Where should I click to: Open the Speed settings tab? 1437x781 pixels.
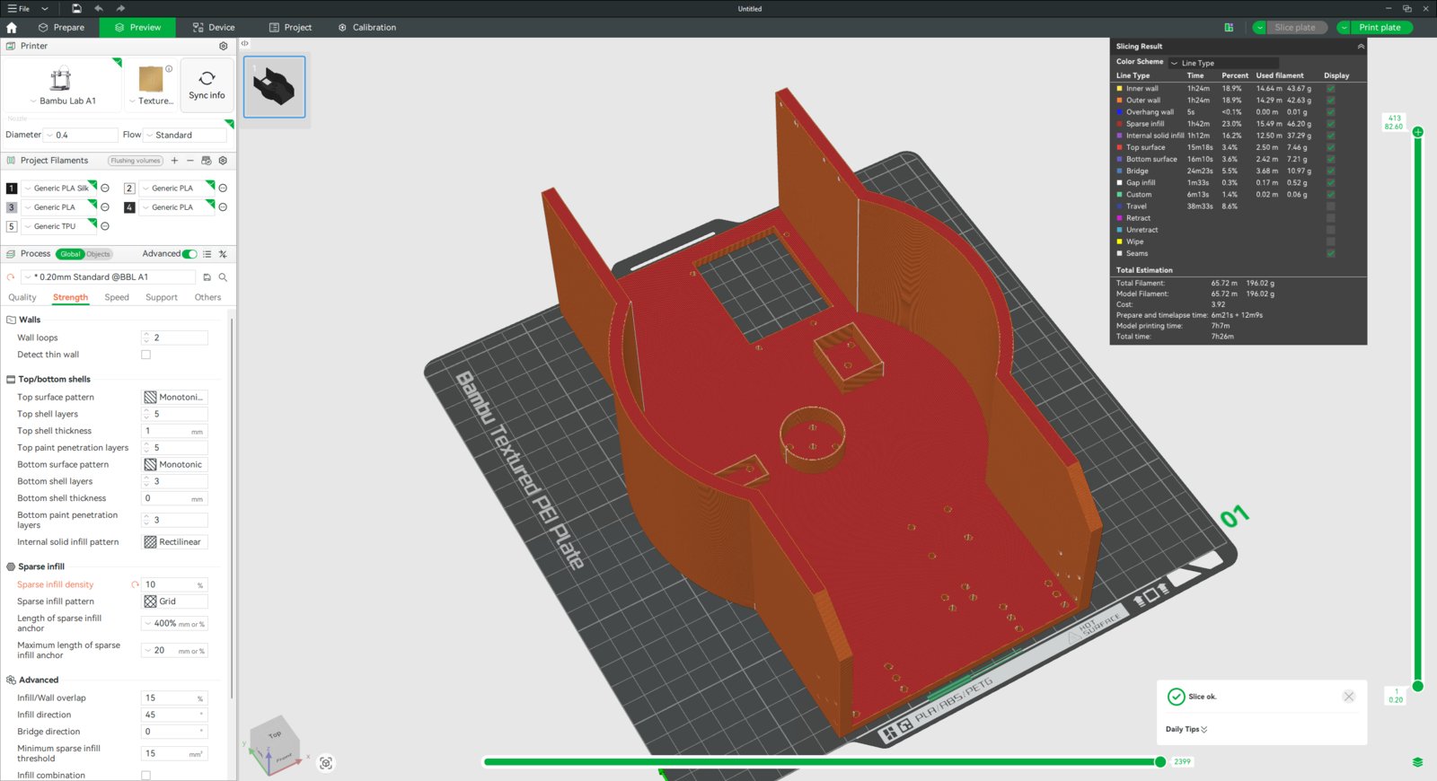117,298
